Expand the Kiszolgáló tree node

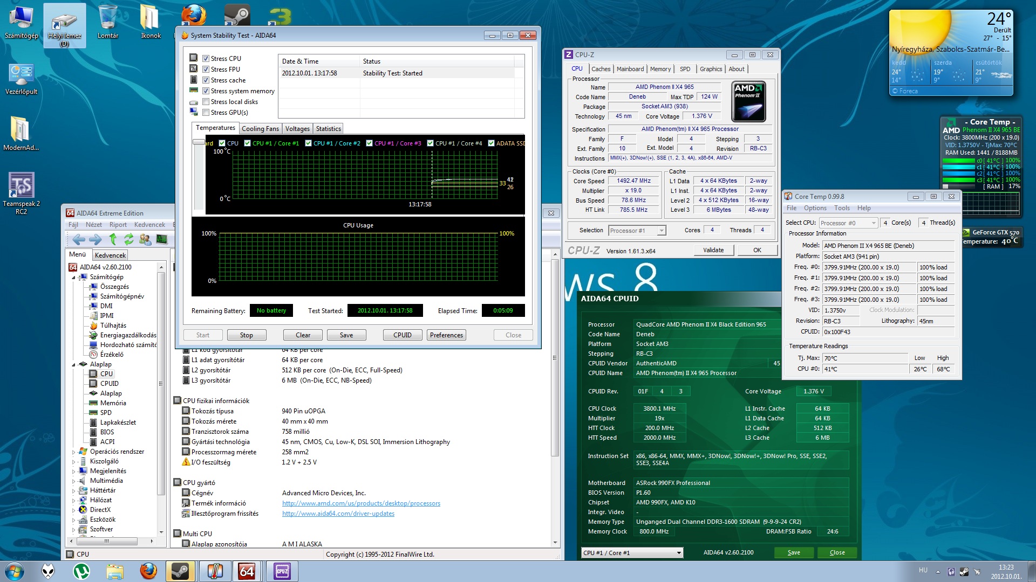click(x=74, y=461)
